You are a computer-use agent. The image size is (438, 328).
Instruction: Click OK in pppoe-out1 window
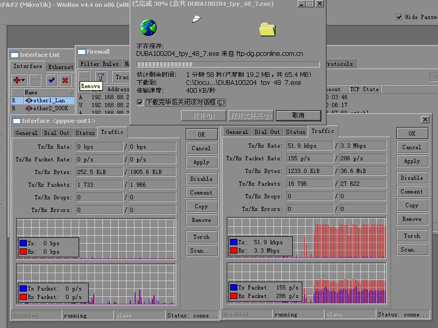202,134
